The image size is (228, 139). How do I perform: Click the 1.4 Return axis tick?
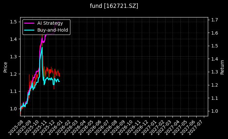214,59
